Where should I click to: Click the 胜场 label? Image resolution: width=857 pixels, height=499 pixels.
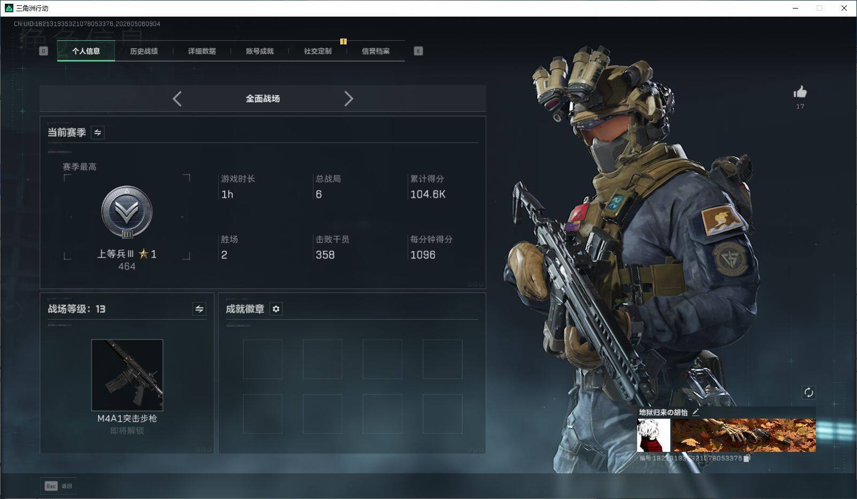click(229, 239)
